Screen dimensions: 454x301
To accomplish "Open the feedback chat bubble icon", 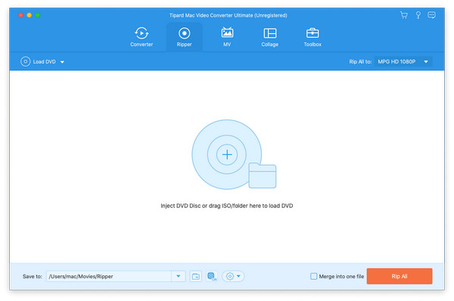I will pyautogui.click(x=431, y=15).
